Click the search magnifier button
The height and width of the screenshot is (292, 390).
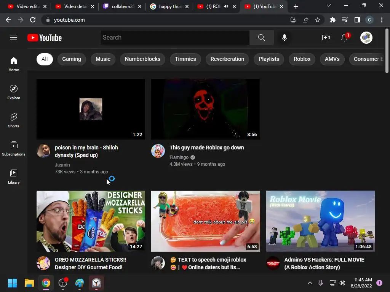click(261, 38)
